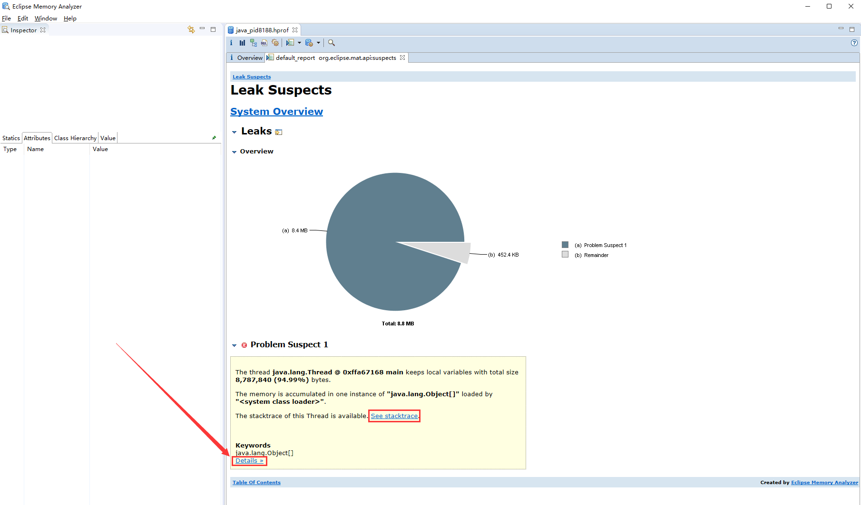861x505 pixels.
Task: Click the Run Expert System Test report icon
Action: [x=290, y=43]
